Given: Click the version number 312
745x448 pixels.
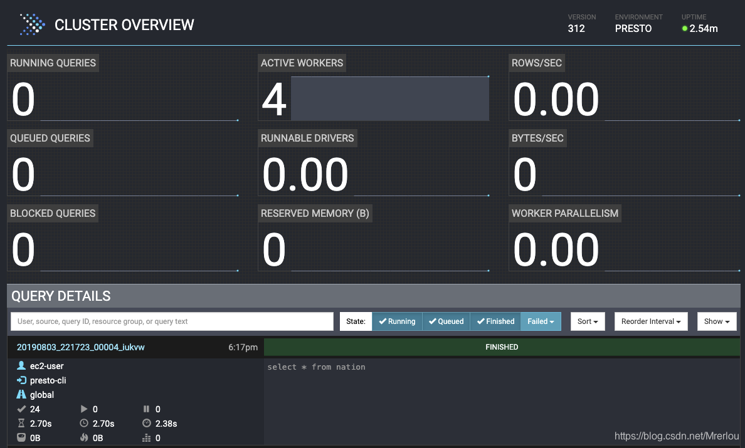Looking at the screenshot, I should pos(576,28).
